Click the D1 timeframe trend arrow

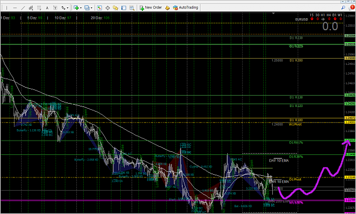334,19
